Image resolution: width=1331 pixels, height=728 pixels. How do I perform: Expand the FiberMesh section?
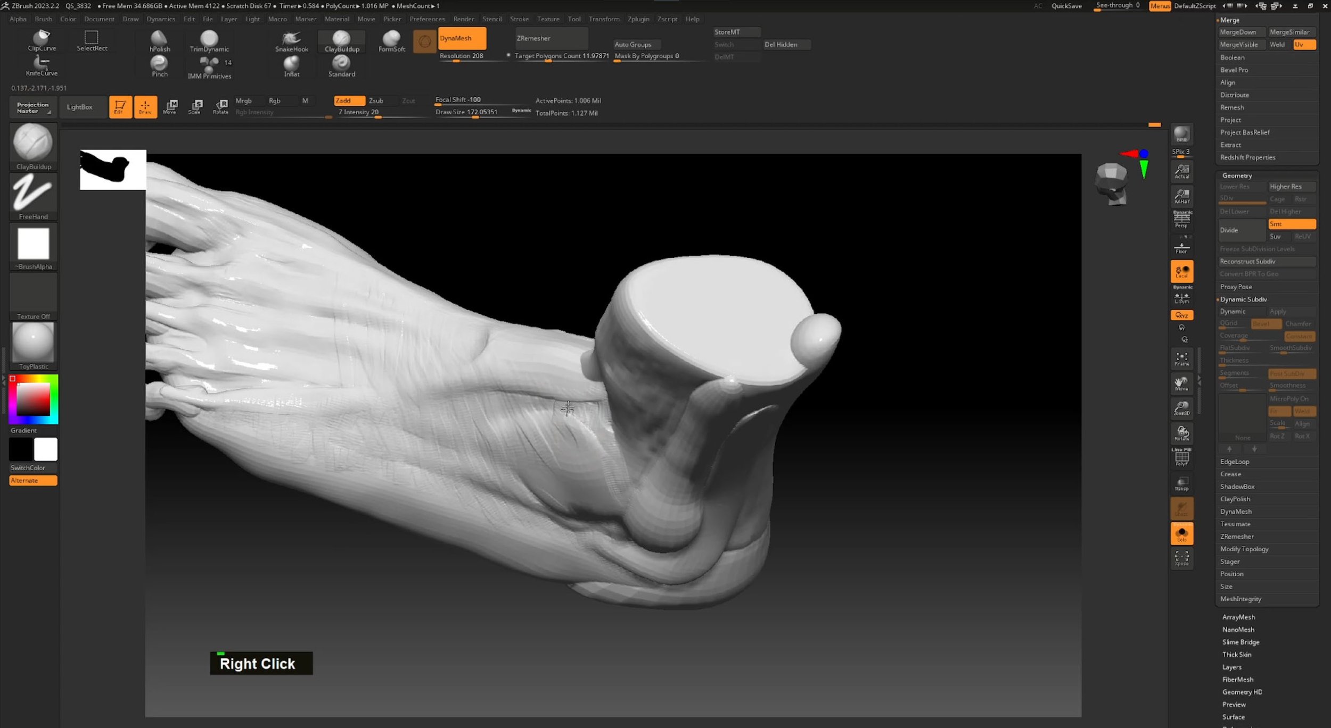coord(1237,679)
